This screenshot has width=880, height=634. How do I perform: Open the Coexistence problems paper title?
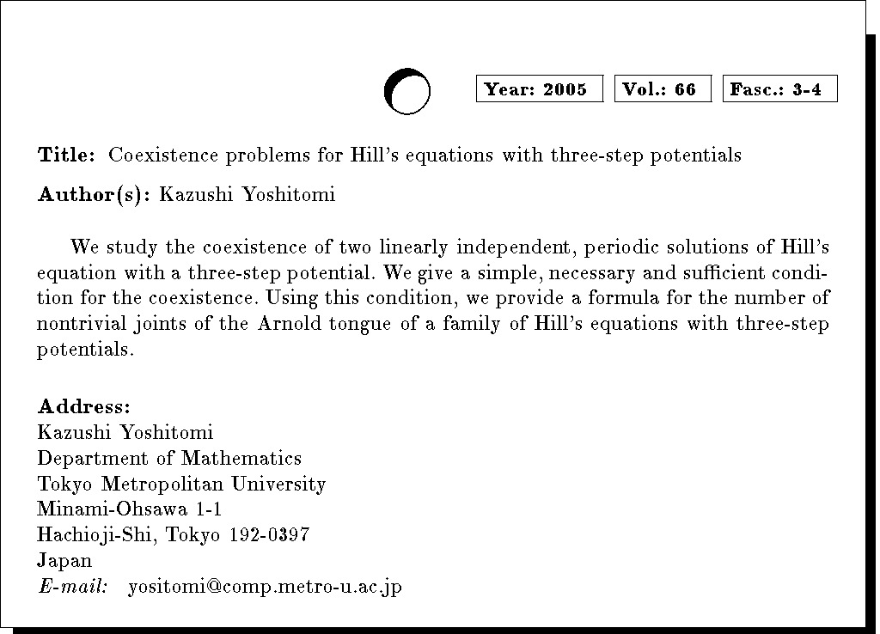point(425,155)
